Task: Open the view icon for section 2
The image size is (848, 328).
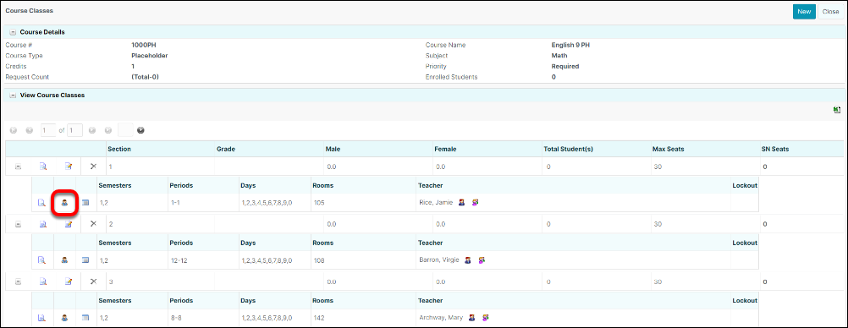Action: coord(42,224)
